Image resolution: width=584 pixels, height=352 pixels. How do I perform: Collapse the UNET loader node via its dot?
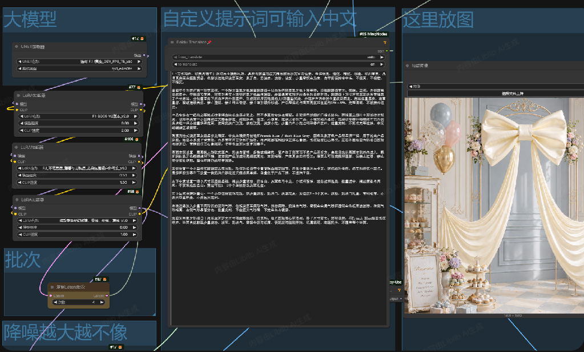point(17,47)
